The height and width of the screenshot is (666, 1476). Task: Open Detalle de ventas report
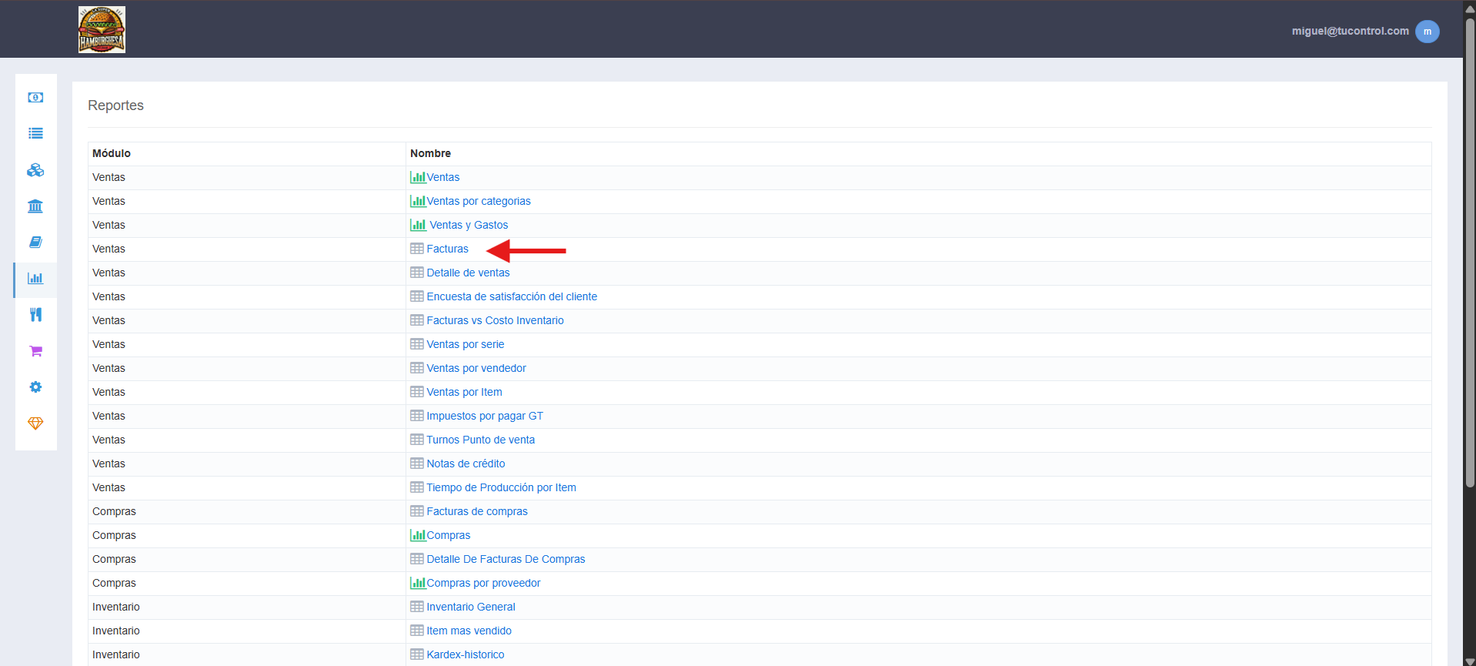468,273
